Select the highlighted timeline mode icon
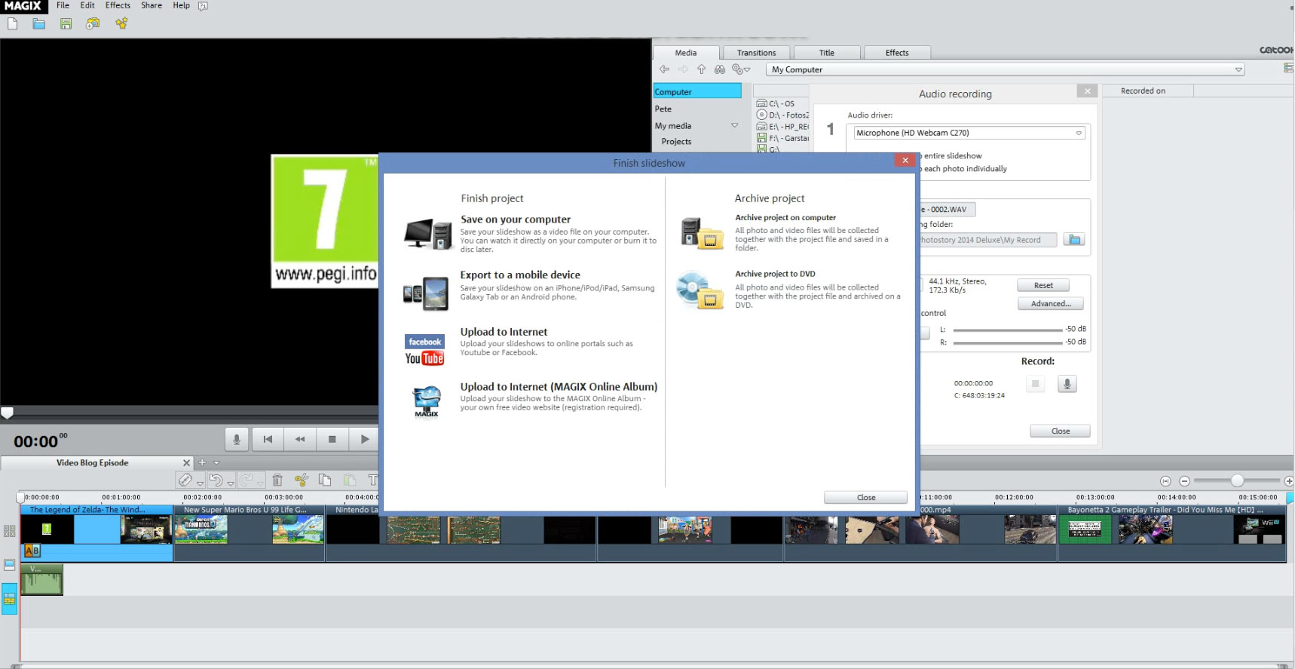This screenshot has width=1295, height=669. click(x=9, y=599)
